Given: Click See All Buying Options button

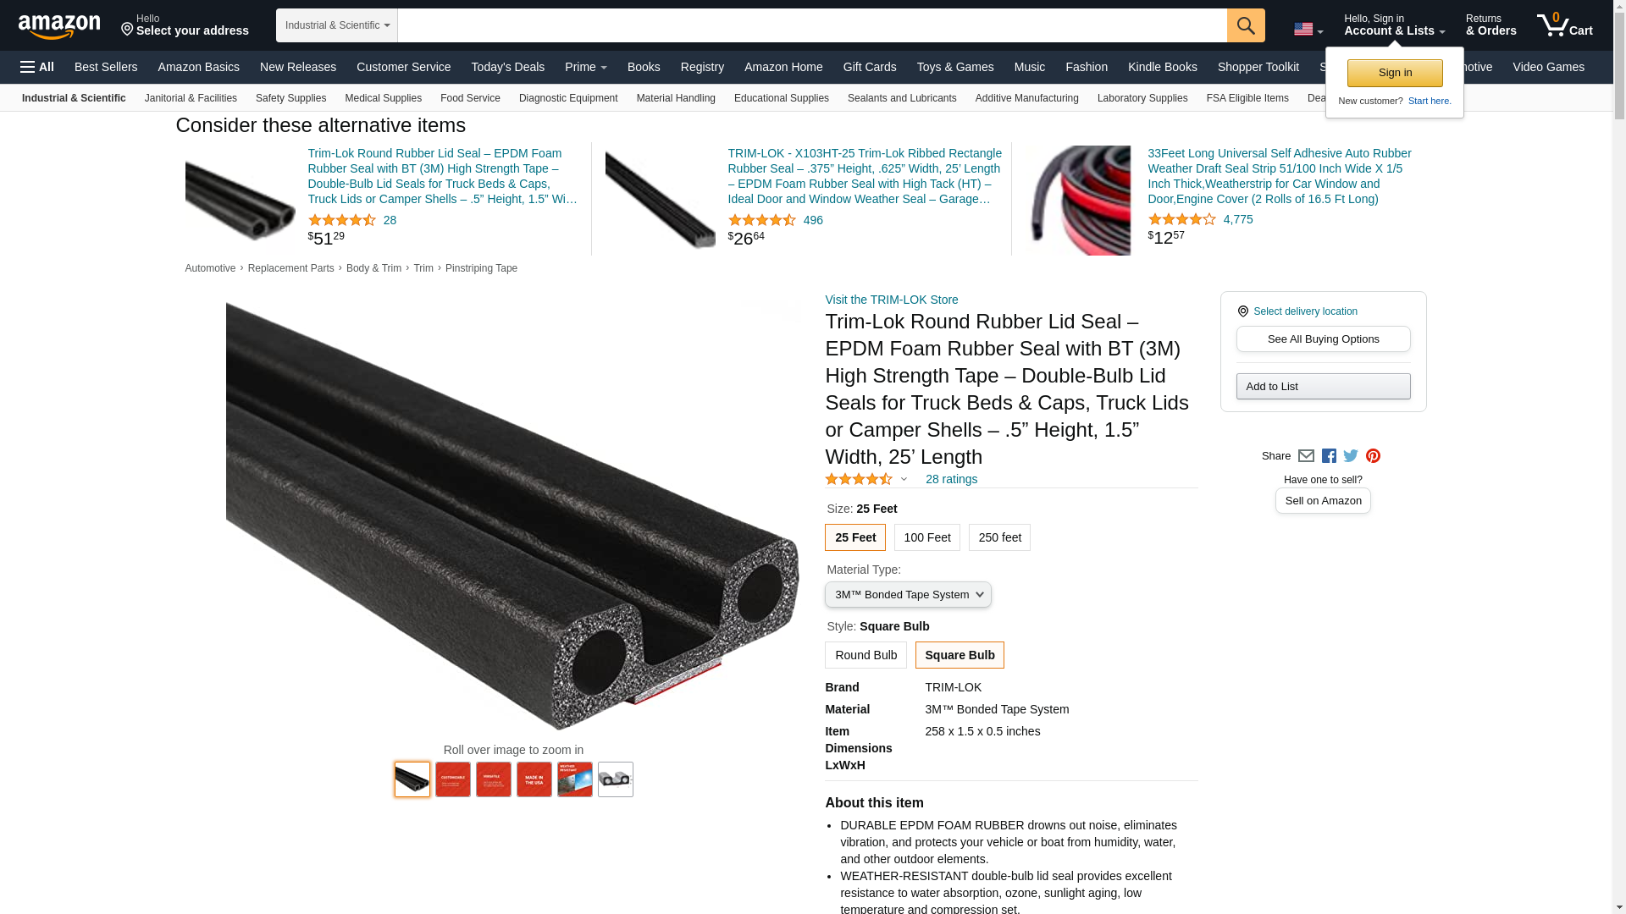Looking at the screenshot, I should [1323, 339].
